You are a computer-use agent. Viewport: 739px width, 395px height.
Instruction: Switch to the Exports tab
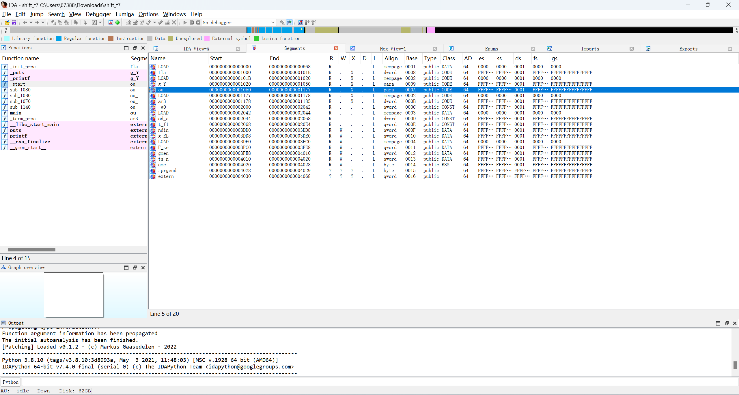point(688,49)
